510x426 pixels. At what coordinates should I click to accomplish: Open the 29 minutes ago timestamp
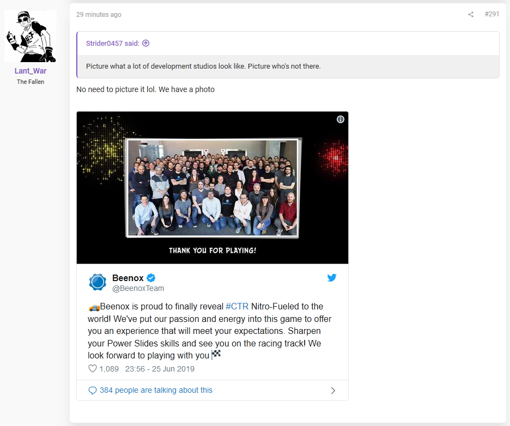[99, 15]
